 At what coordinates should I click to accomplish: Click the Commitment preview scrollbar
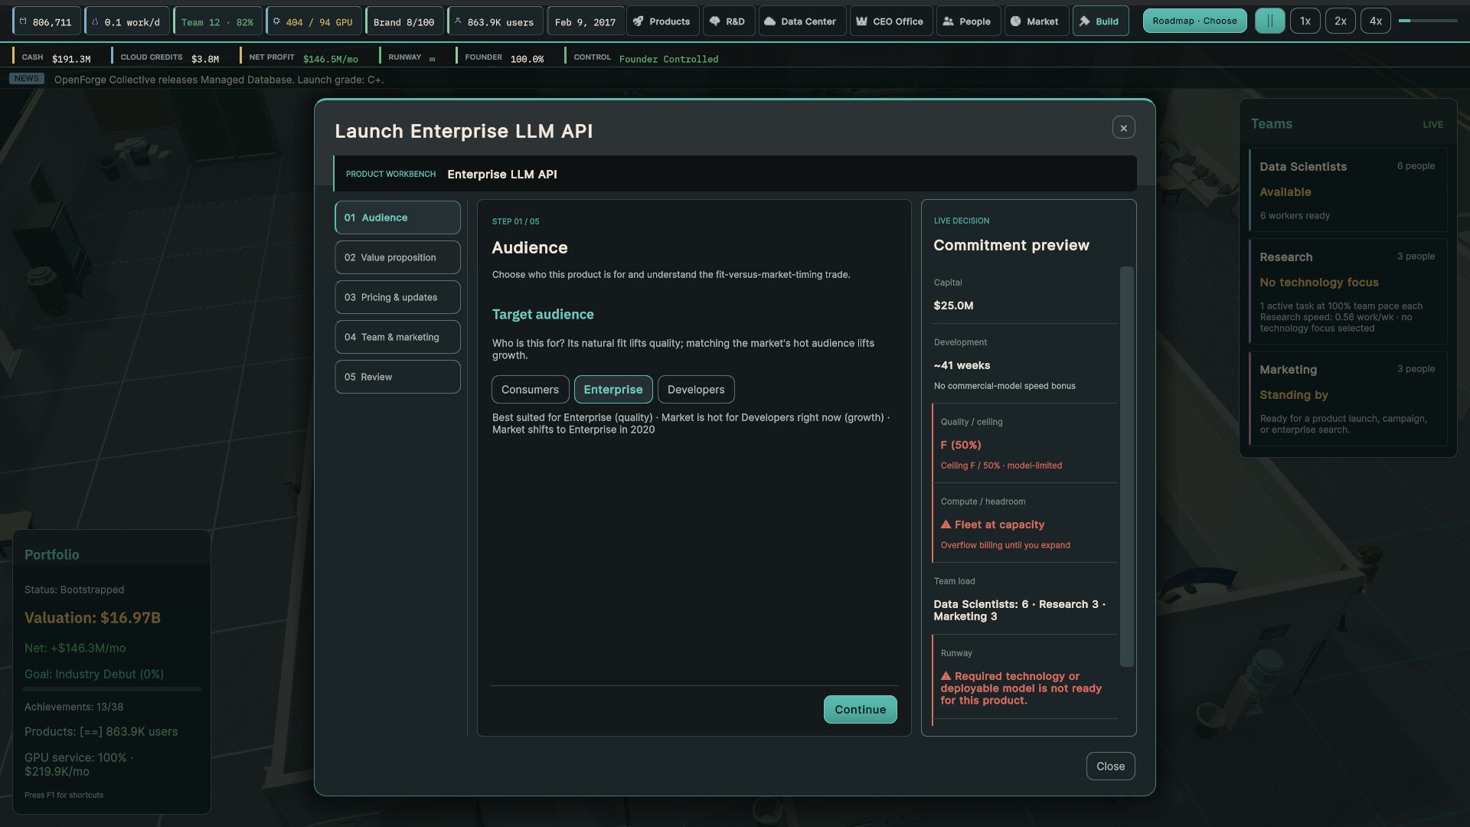tap(1126, 467)
